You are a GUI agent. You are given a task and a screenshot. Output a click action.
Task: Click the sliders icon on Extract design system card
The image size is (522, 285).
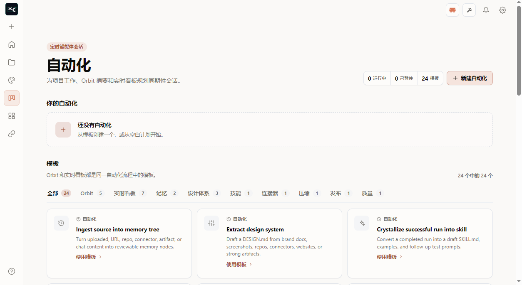(x=211, y=223)
